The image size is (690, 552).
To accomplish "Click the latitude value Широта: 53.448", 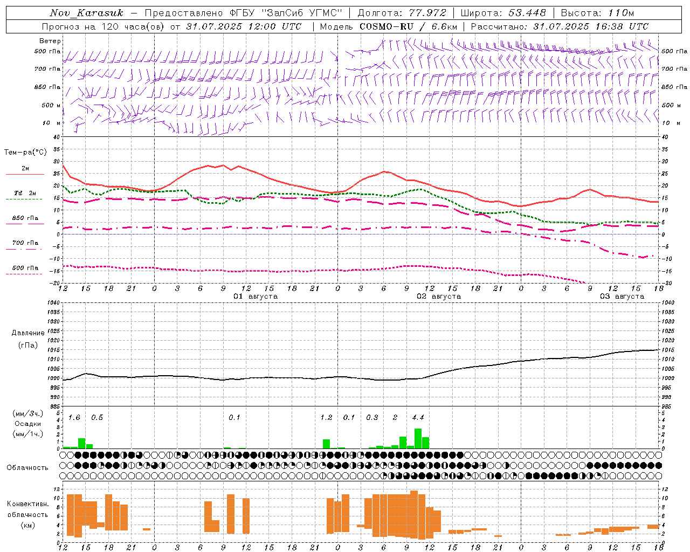I will 503,13.
